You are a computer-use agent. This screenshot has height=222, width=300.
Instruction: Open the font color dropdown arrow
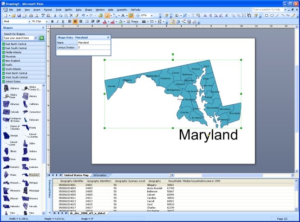108,22
